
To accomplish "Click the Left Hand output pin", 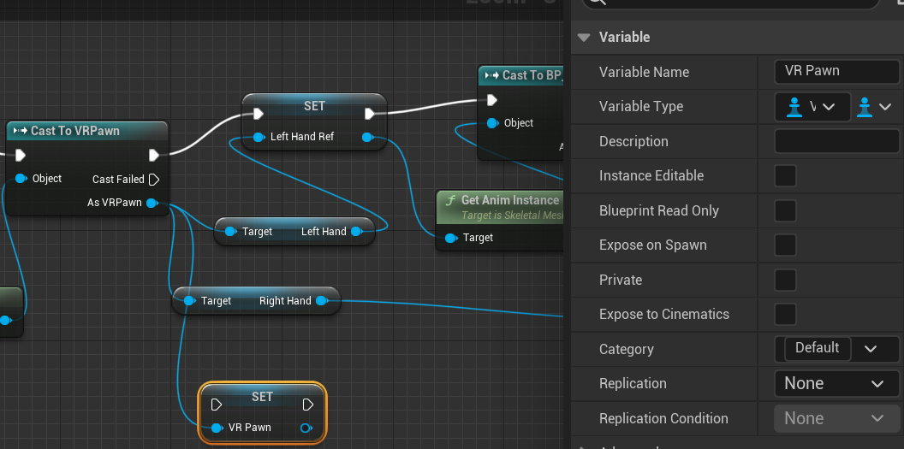I will (x=357, y=232).
